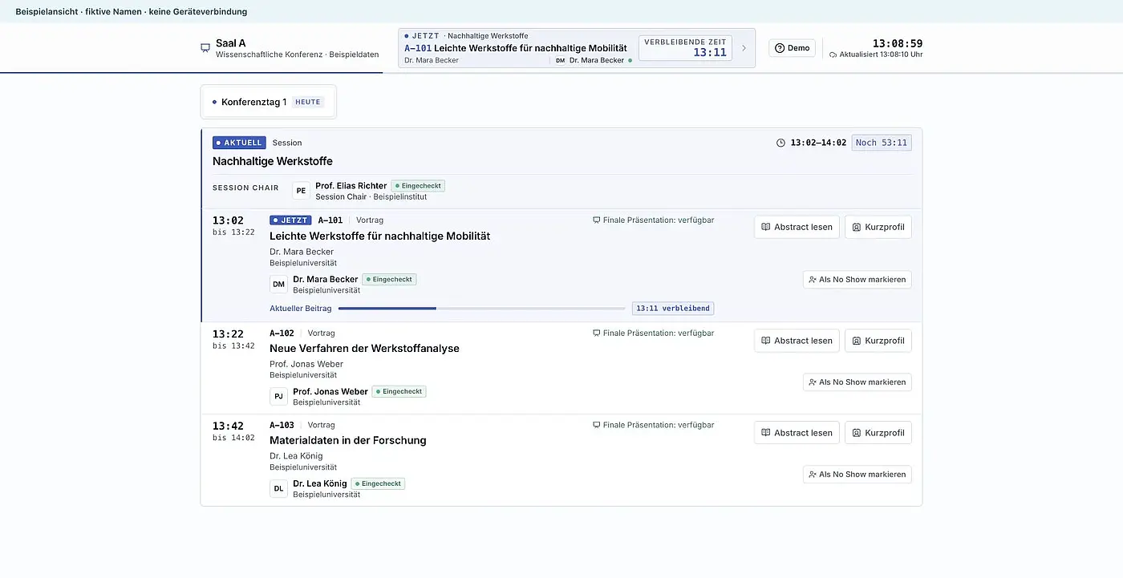The image size is (1123, 578).
Task: Click the HEUTE label on the Konferenztag tab
Action: (x=308, y=102)
